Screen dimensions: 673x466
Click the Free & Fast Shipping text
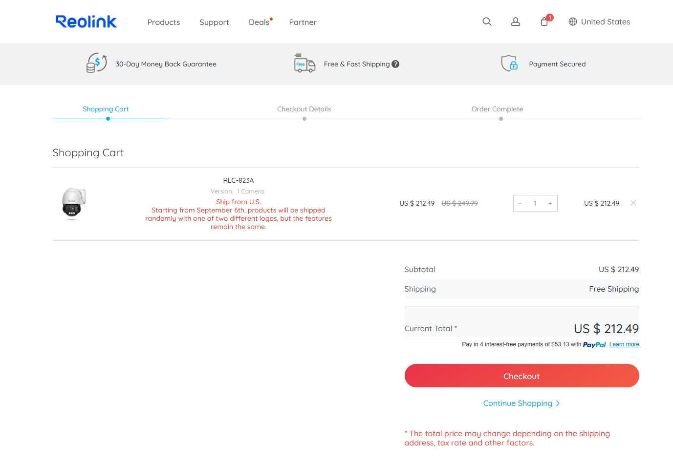tap(357, 64)
